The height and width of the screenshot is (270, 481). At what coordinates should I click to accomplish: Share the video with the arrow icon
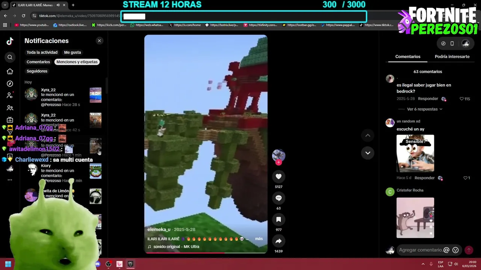[278, 241]
